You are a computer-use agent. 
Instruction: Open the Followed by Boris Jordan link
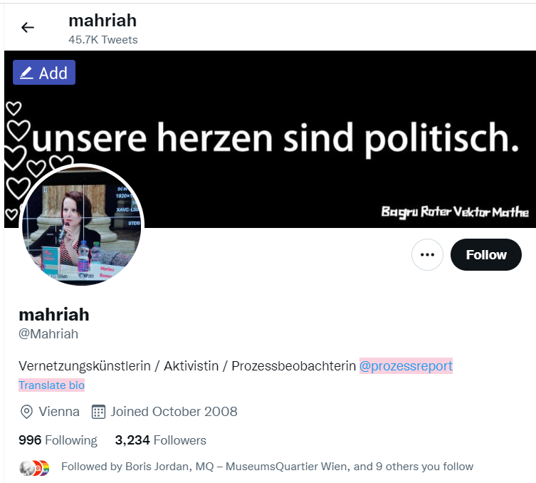pyautogui.click(x=268, y=467)
